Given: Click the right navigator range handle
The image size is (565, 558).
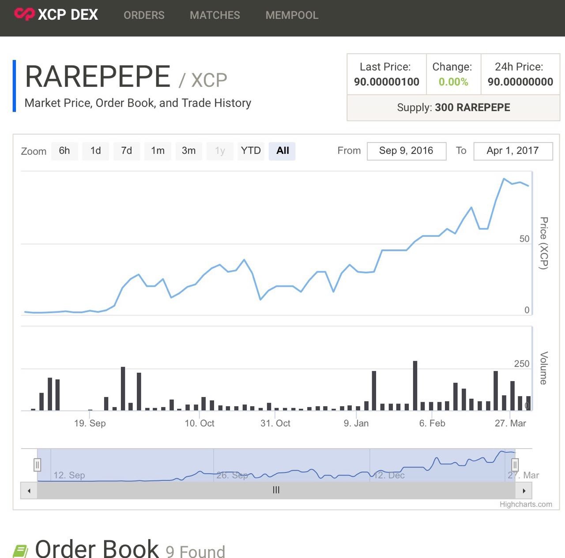Looking at the screenshot, I should point(515,465).
